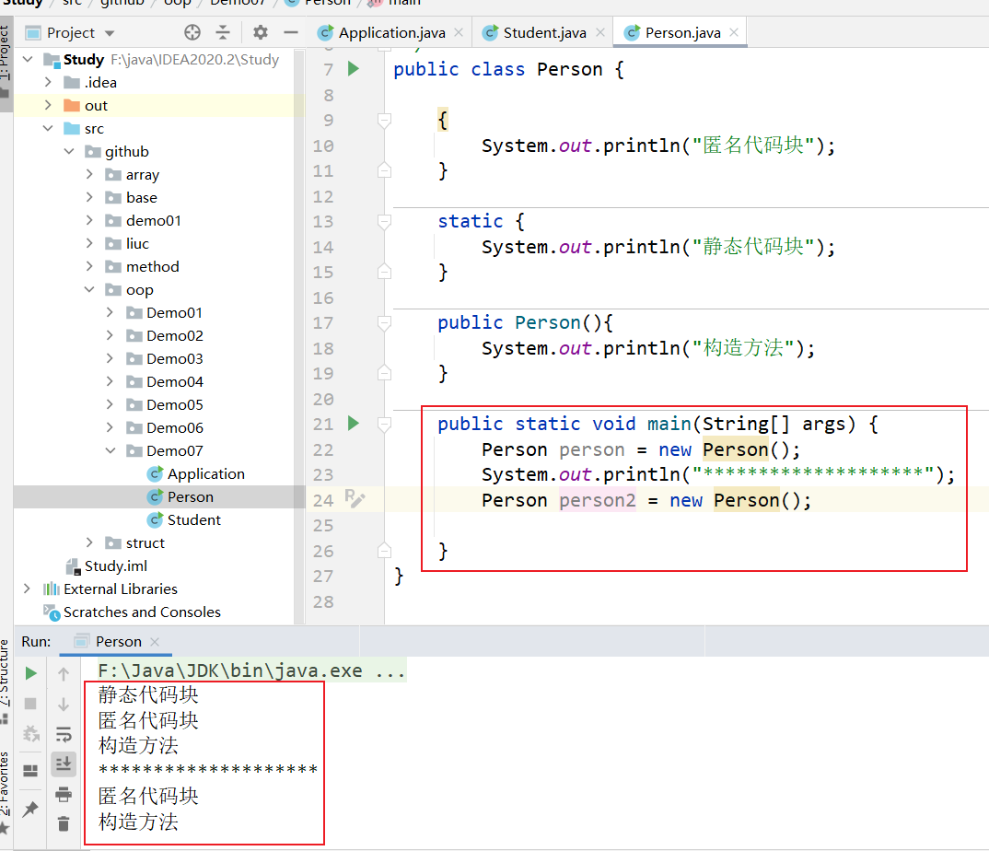The image size is (989, 851).
Task: Click the run gutter arrow beside main method
Action: [353, 424]
